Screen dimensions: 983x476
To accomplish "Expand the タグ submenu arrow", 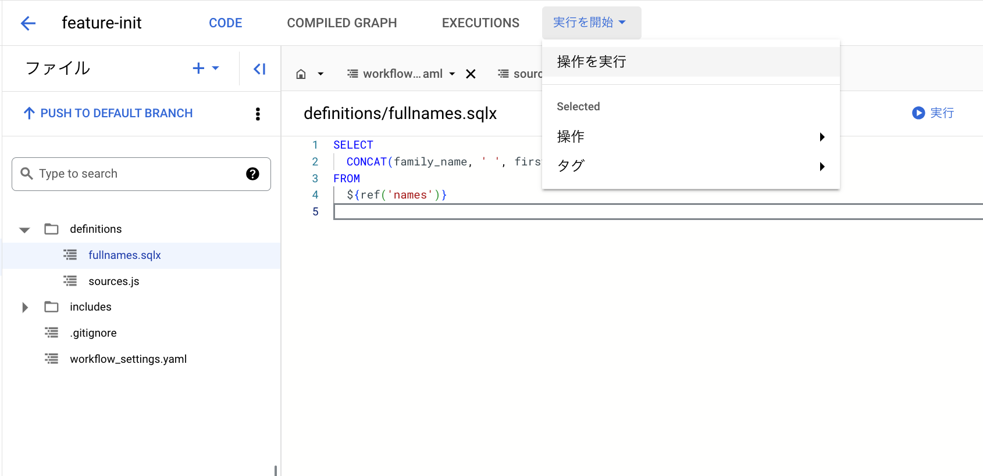I will click(x=822, y=167).
